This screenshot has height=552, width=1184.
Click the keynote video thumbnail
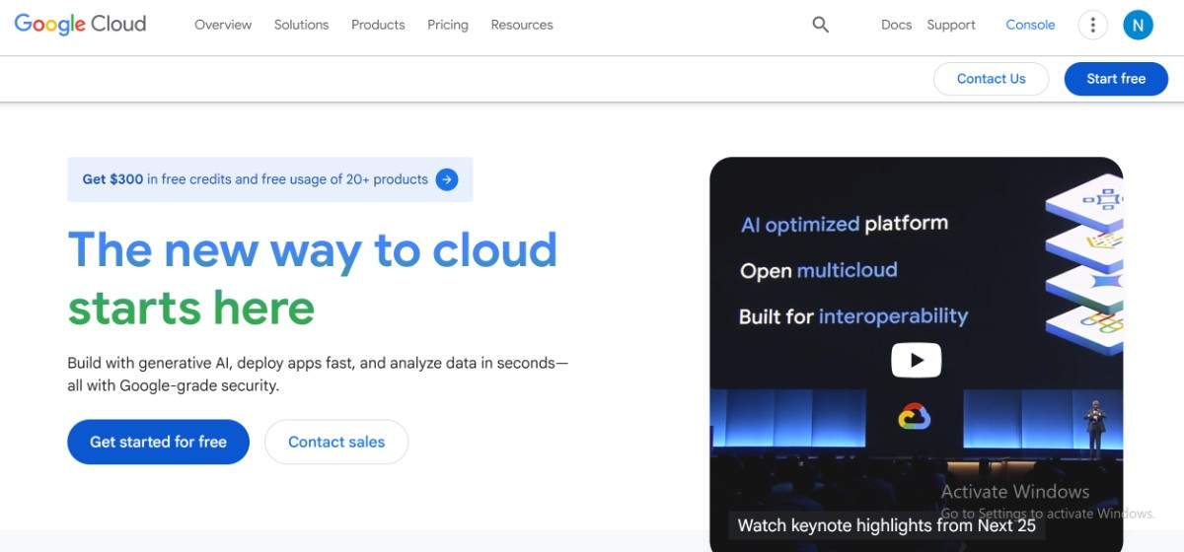point(917,355)
